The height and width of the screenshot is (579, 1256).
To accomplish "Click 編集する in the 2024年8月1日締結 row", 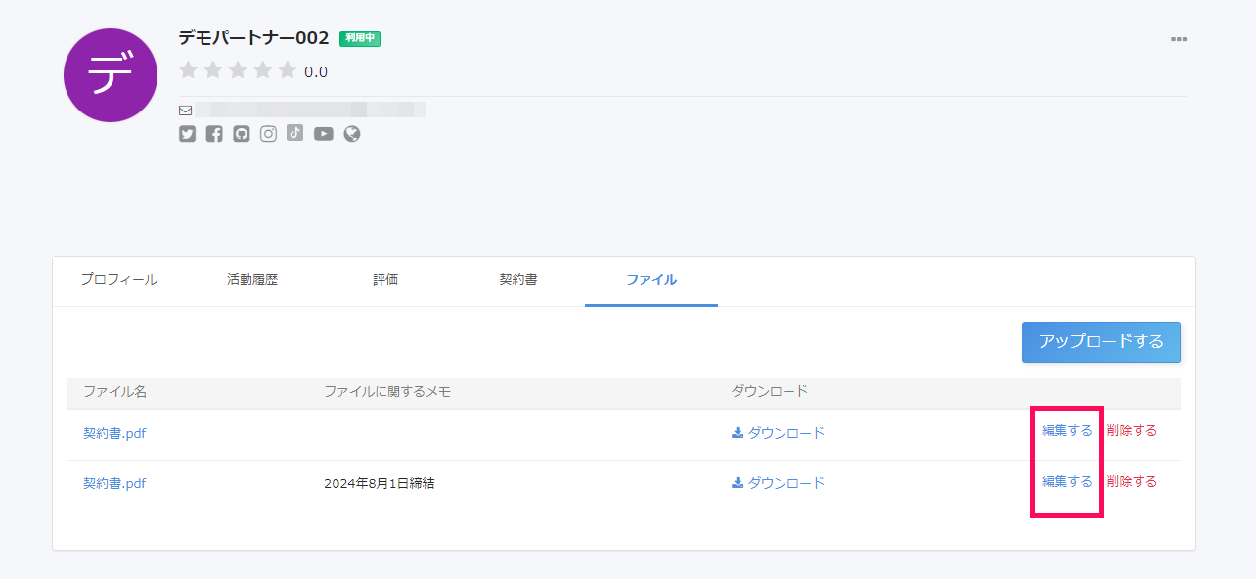I will [1067, 481].
